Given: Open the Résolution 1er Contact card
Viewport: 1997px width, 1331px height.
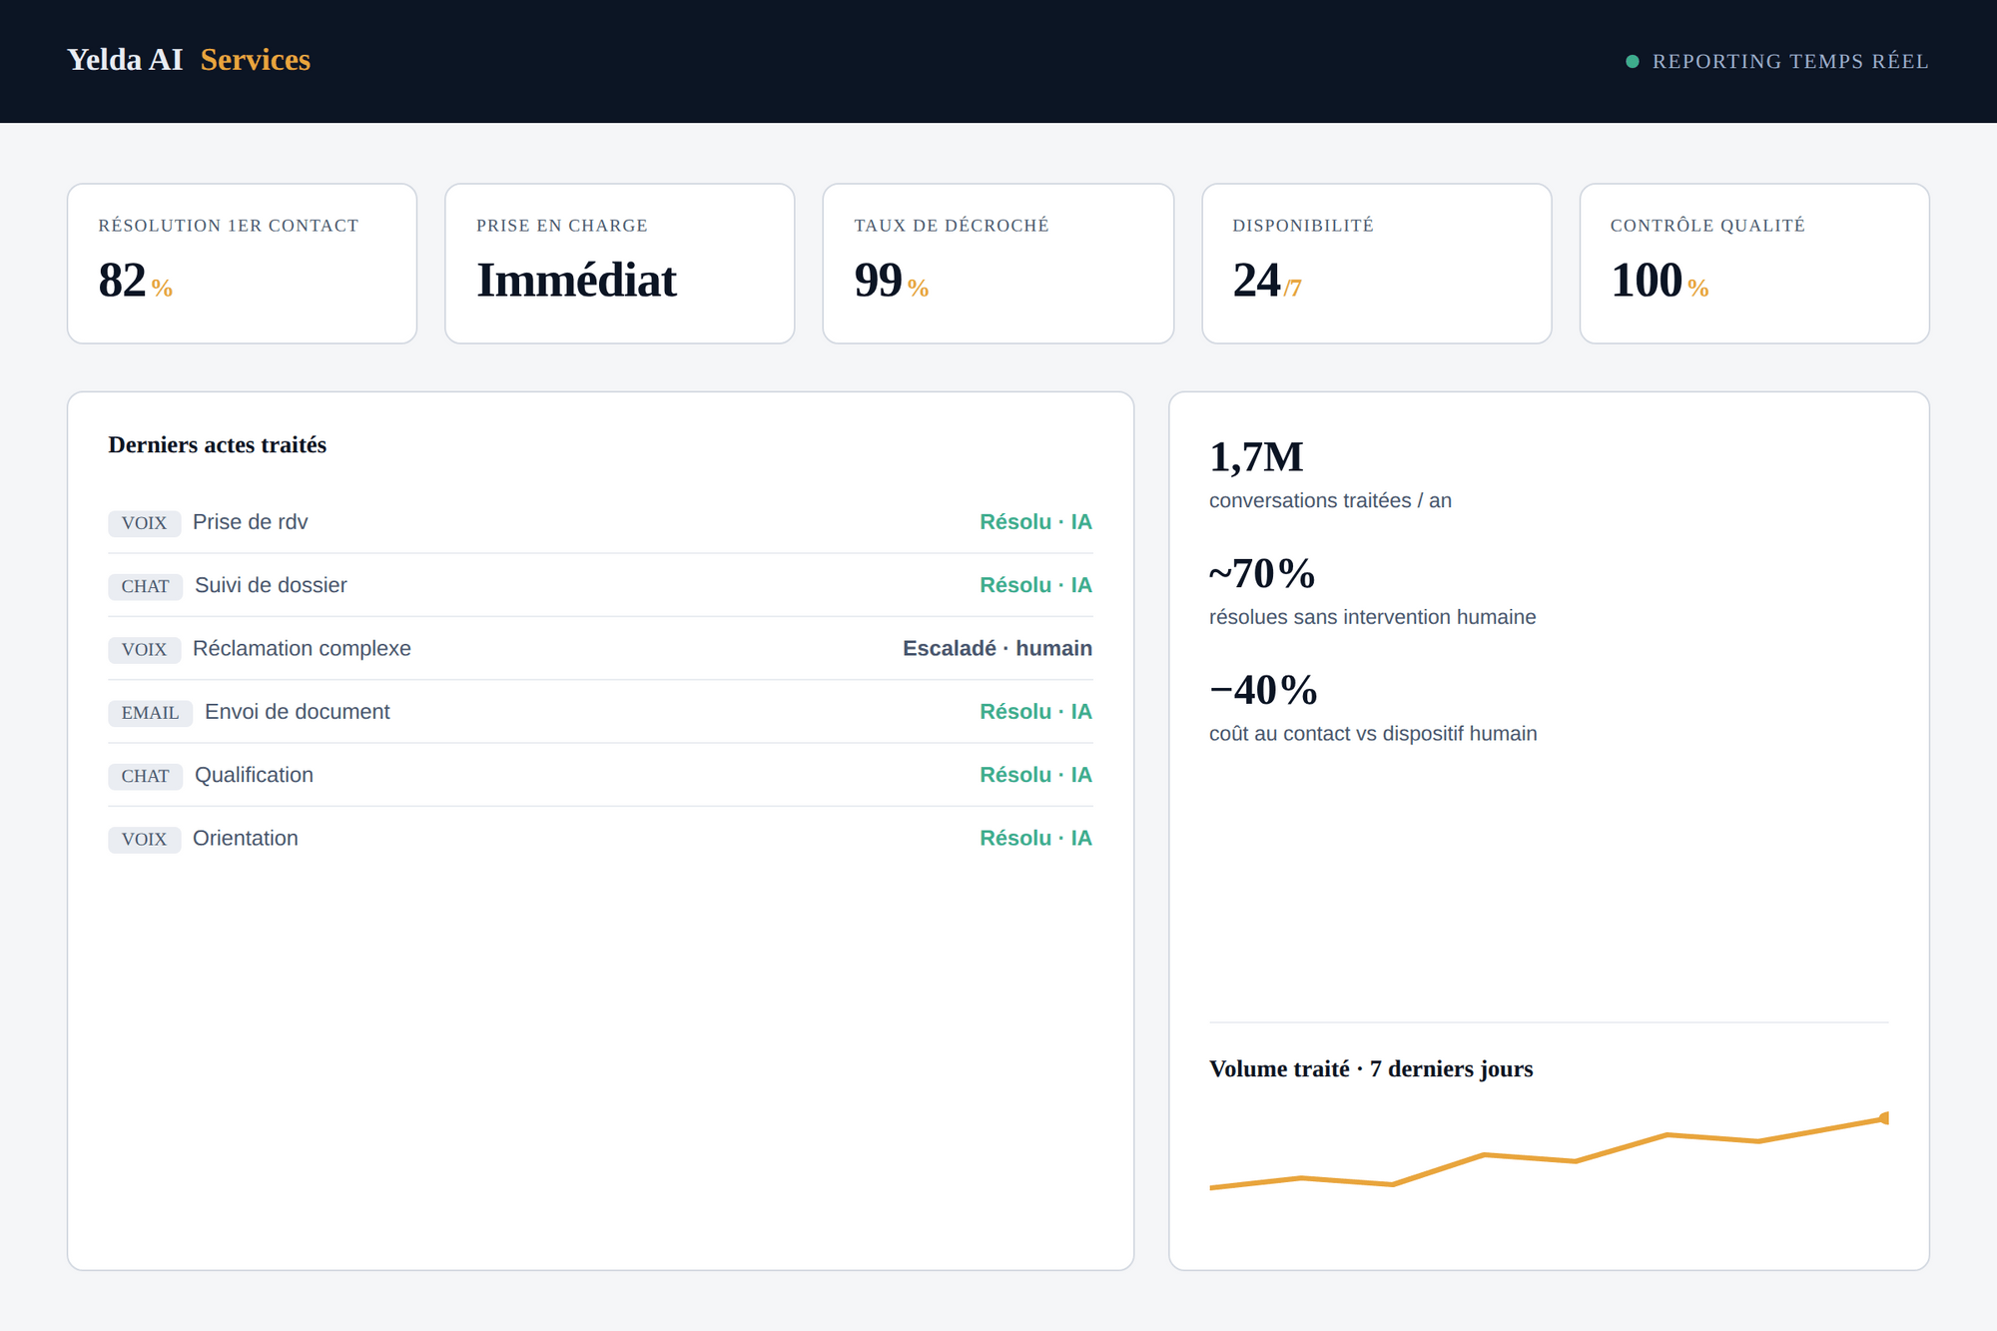Looking at the screenshot, I should 242,264.
